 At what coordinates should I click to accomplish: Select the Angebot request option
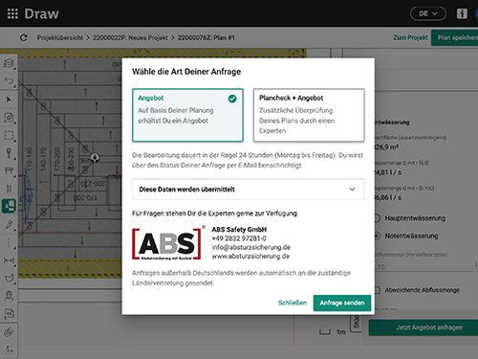coord(187,115)
